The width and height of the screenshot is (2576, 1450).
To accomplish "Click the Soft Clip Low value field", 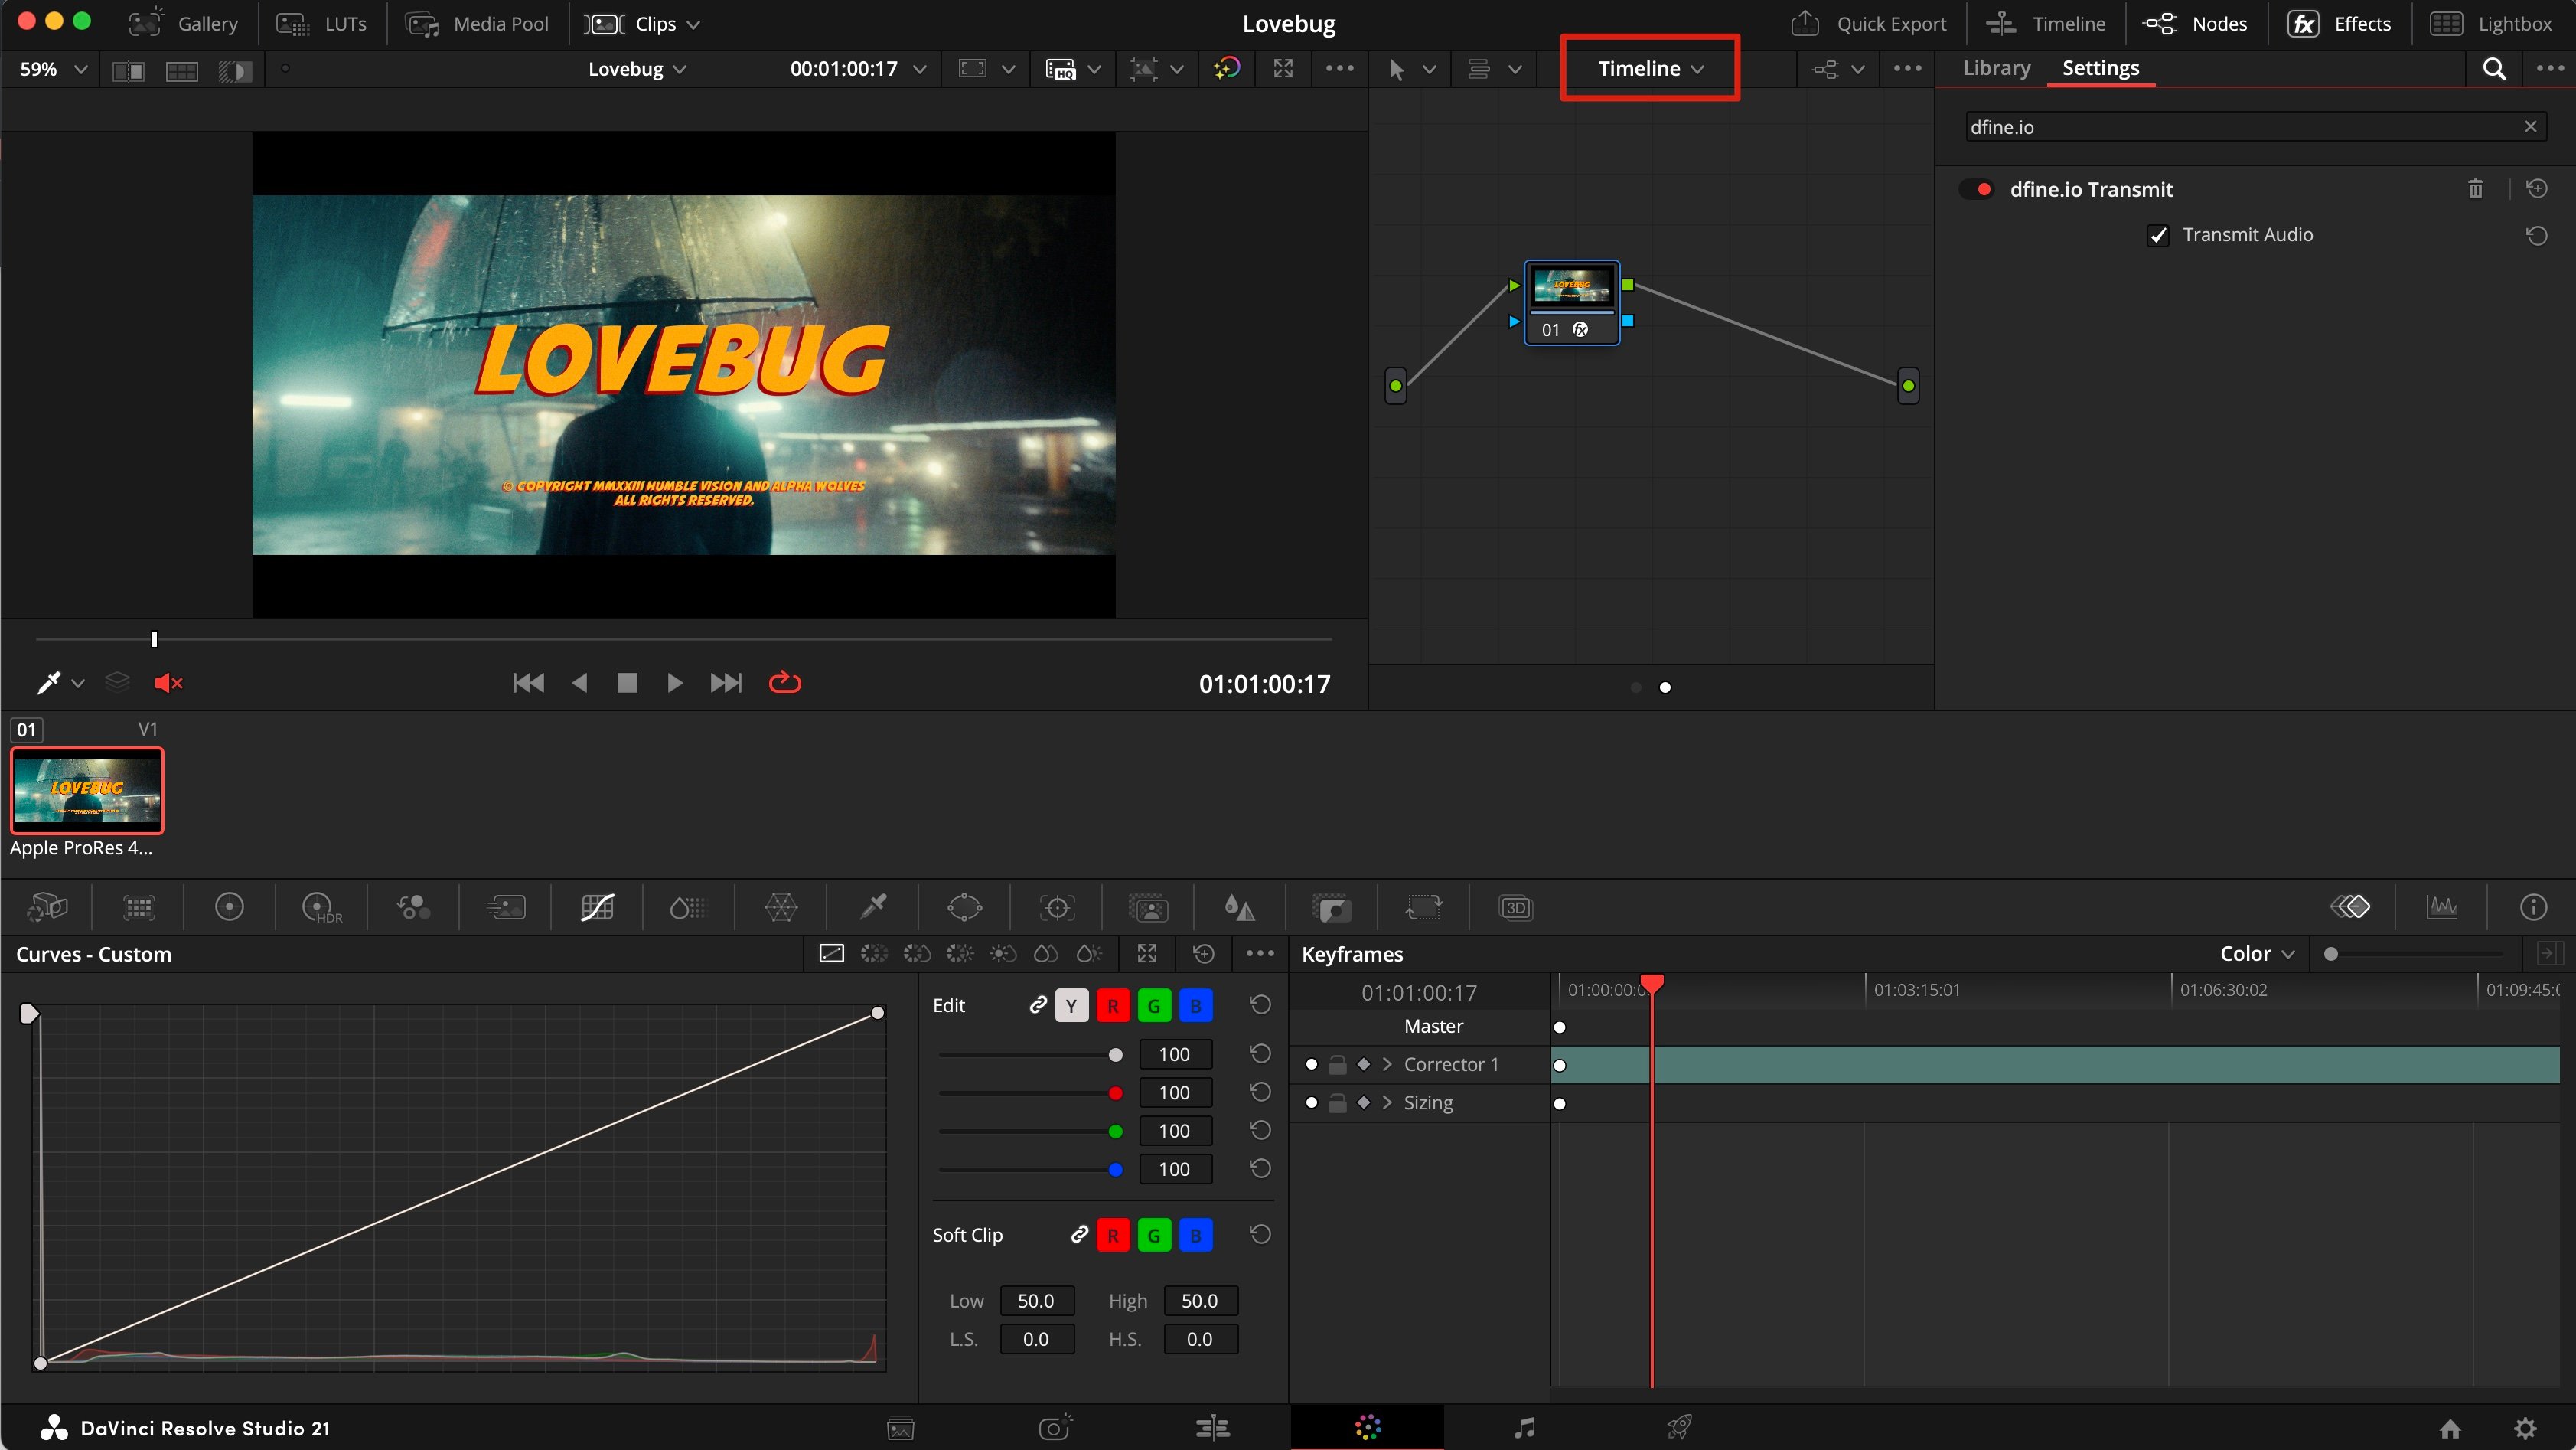I will (x=1036, y=1301).
